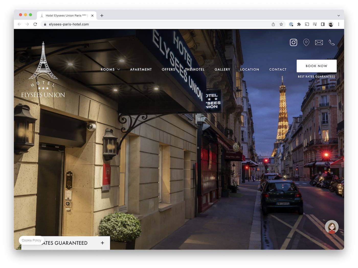358x268 pixels.
Task: Click the browser share icon
Action: click(273, 24)
